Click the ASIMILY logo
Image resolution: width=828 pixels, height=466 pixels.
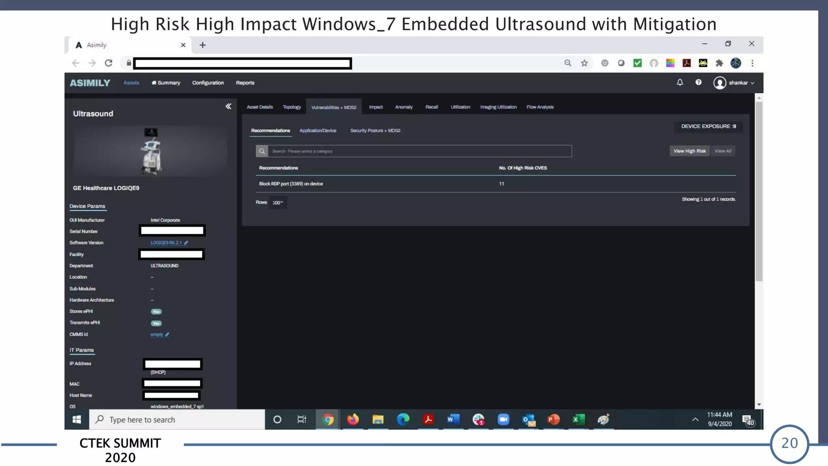(90, 83)
